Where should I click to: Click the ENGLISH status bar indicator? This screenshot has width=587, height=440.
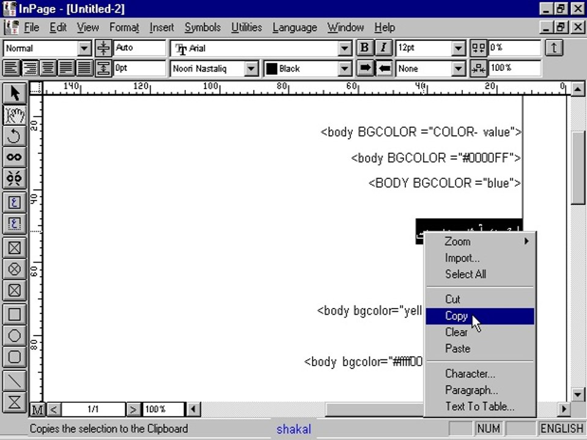click(561, 428)
